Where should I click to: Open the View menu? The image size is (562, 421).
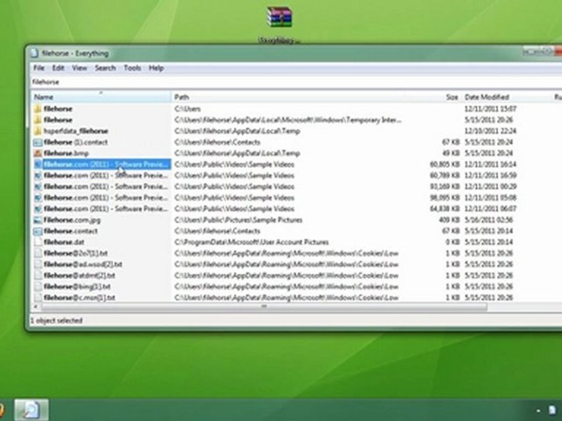[x=79, y=68]
